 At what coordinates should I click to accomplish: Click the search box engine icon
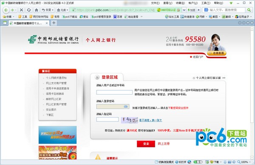point(206,10)
